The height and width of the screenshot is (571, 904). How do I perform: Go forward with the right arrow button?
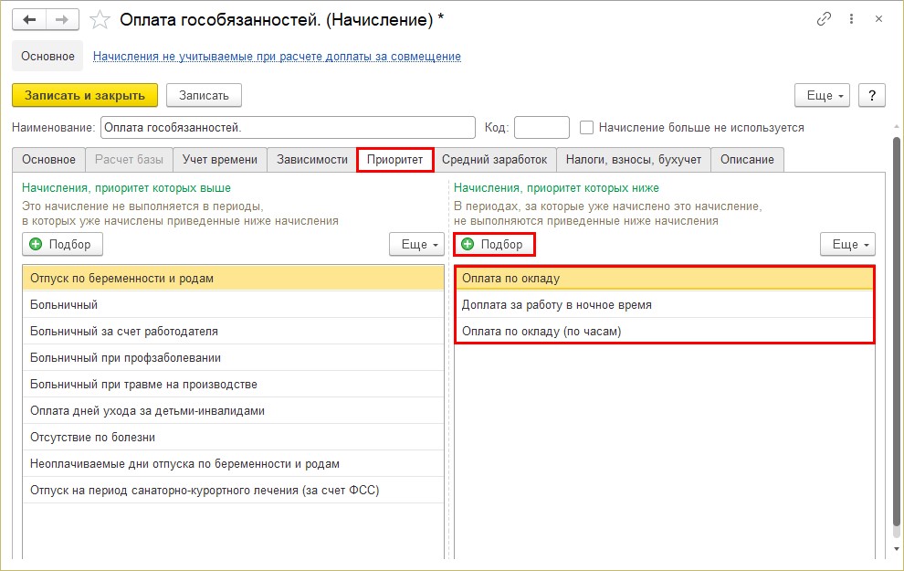(x=62, y=20)
